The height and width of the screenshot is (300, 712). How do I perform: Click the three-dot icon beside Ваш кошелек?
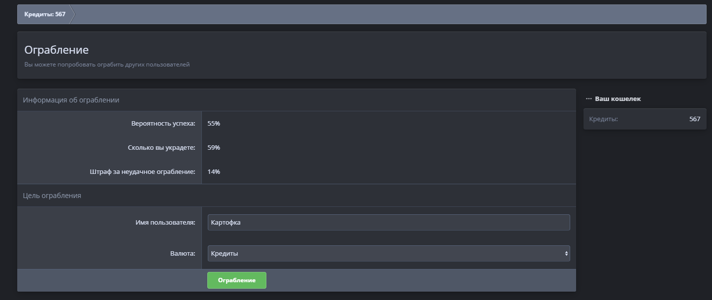[588, 99]
